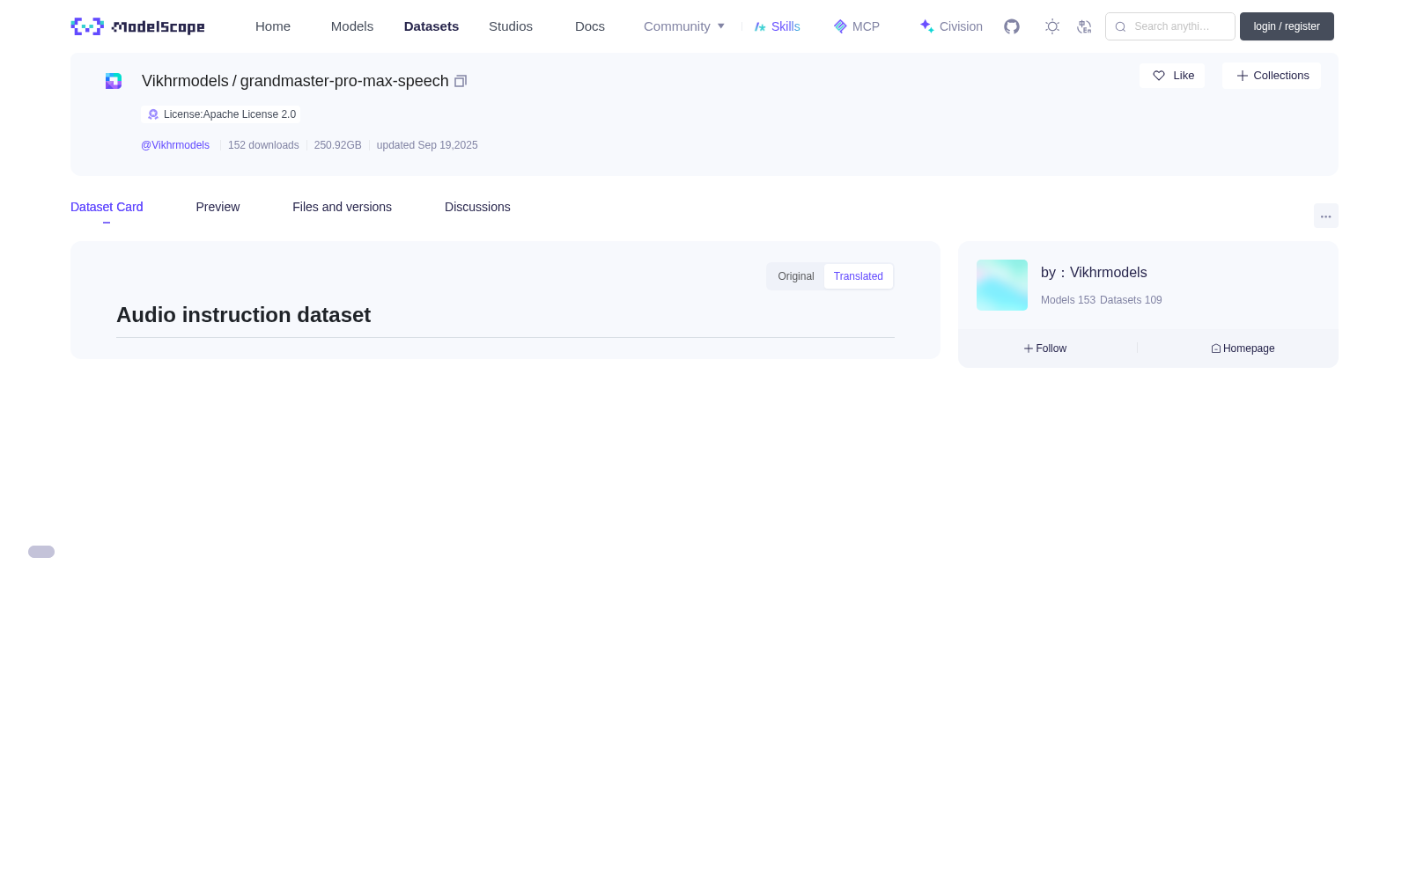This screenshot has height=880, width=1409.
Task: Go to the Models nav item
Action: click(x=352, y=26)
